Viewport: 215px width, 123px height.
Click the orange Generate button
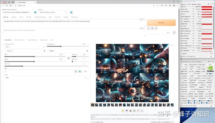[161, 23]
